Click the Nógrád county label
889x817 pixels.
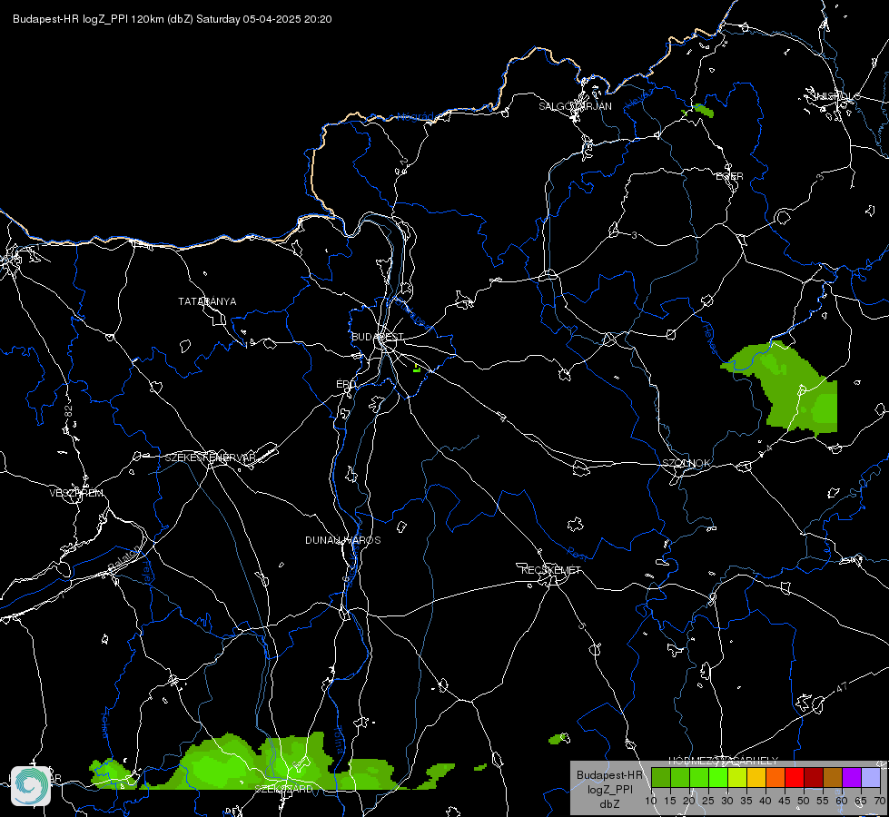(415, 117)
